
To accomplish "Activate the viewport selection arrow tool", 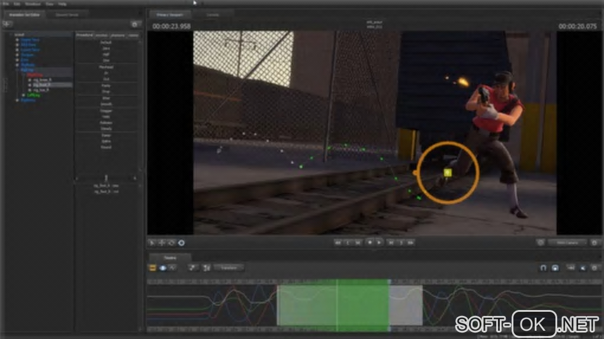I will [x=152, y=243].
